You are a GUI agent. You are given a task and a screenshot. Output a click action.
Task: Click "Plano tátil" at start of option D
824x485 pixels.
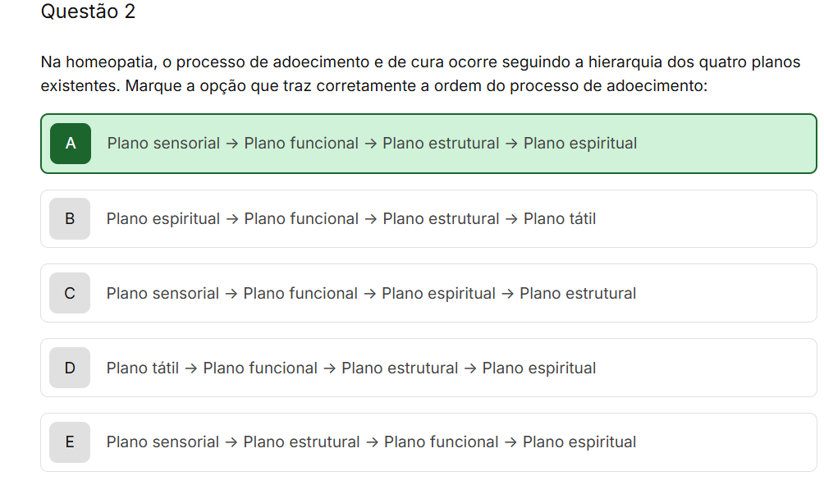click(x=142, y=368)
